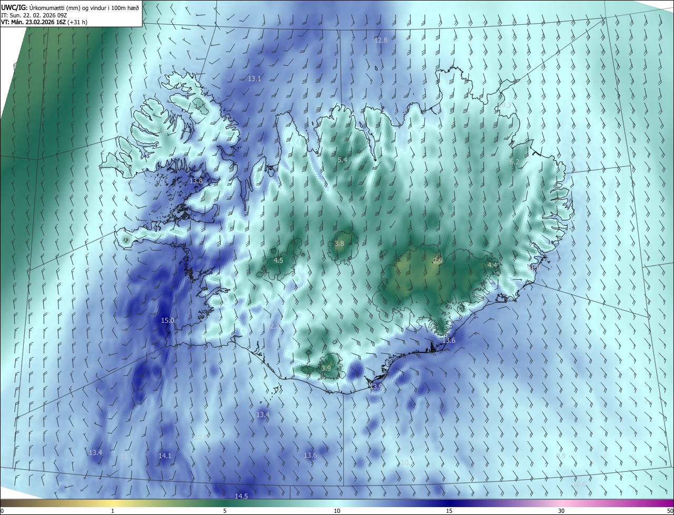The height and width of the screenshot is (515, 674).
Task: Click the 4.5 value on Langjökull glacier
Action: pyautogui.click(x=279, y=260)
